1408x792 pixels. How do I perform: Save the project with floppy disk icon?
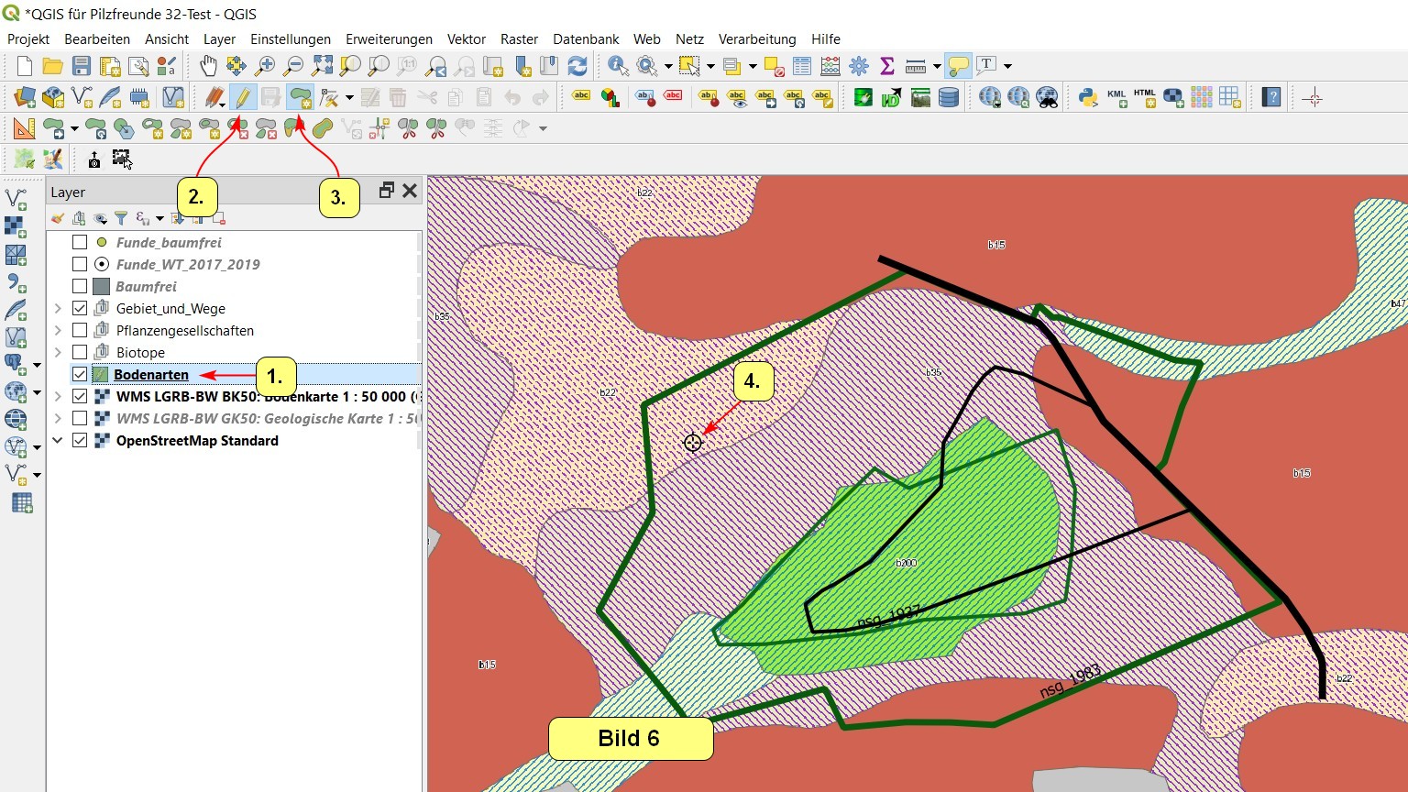82,66
